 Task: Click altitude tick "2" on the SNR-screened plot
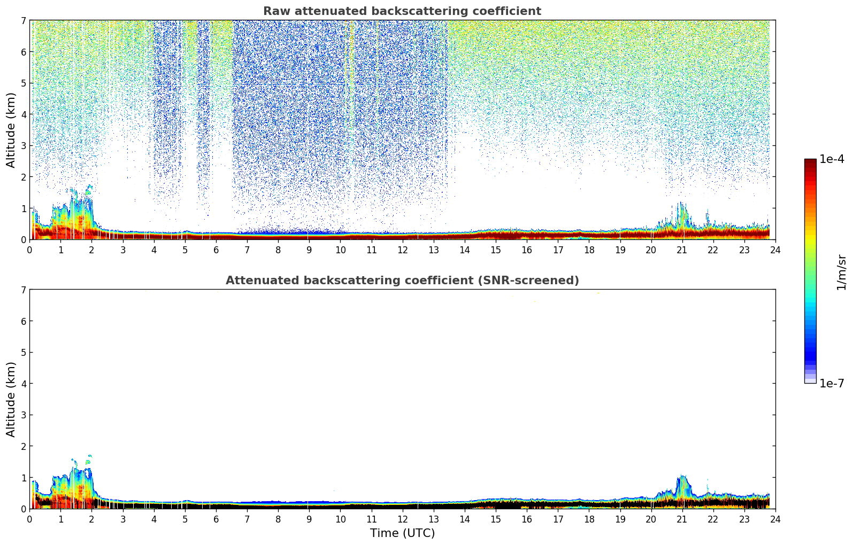24,446
